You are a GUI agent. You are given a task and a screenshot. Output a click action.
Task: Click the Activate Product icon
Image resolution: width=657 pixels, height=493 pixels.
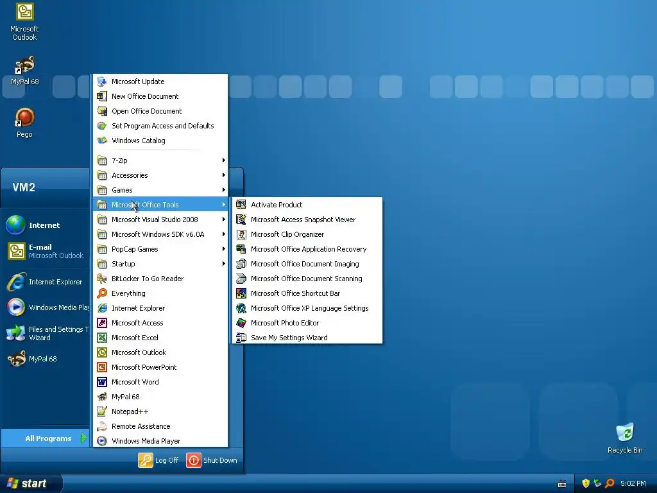point(241,205)
